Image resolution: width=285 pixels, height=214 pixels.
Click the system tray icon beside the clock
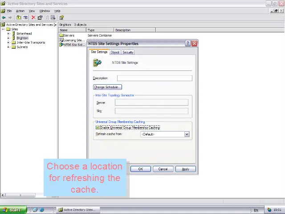coord(269,210)
